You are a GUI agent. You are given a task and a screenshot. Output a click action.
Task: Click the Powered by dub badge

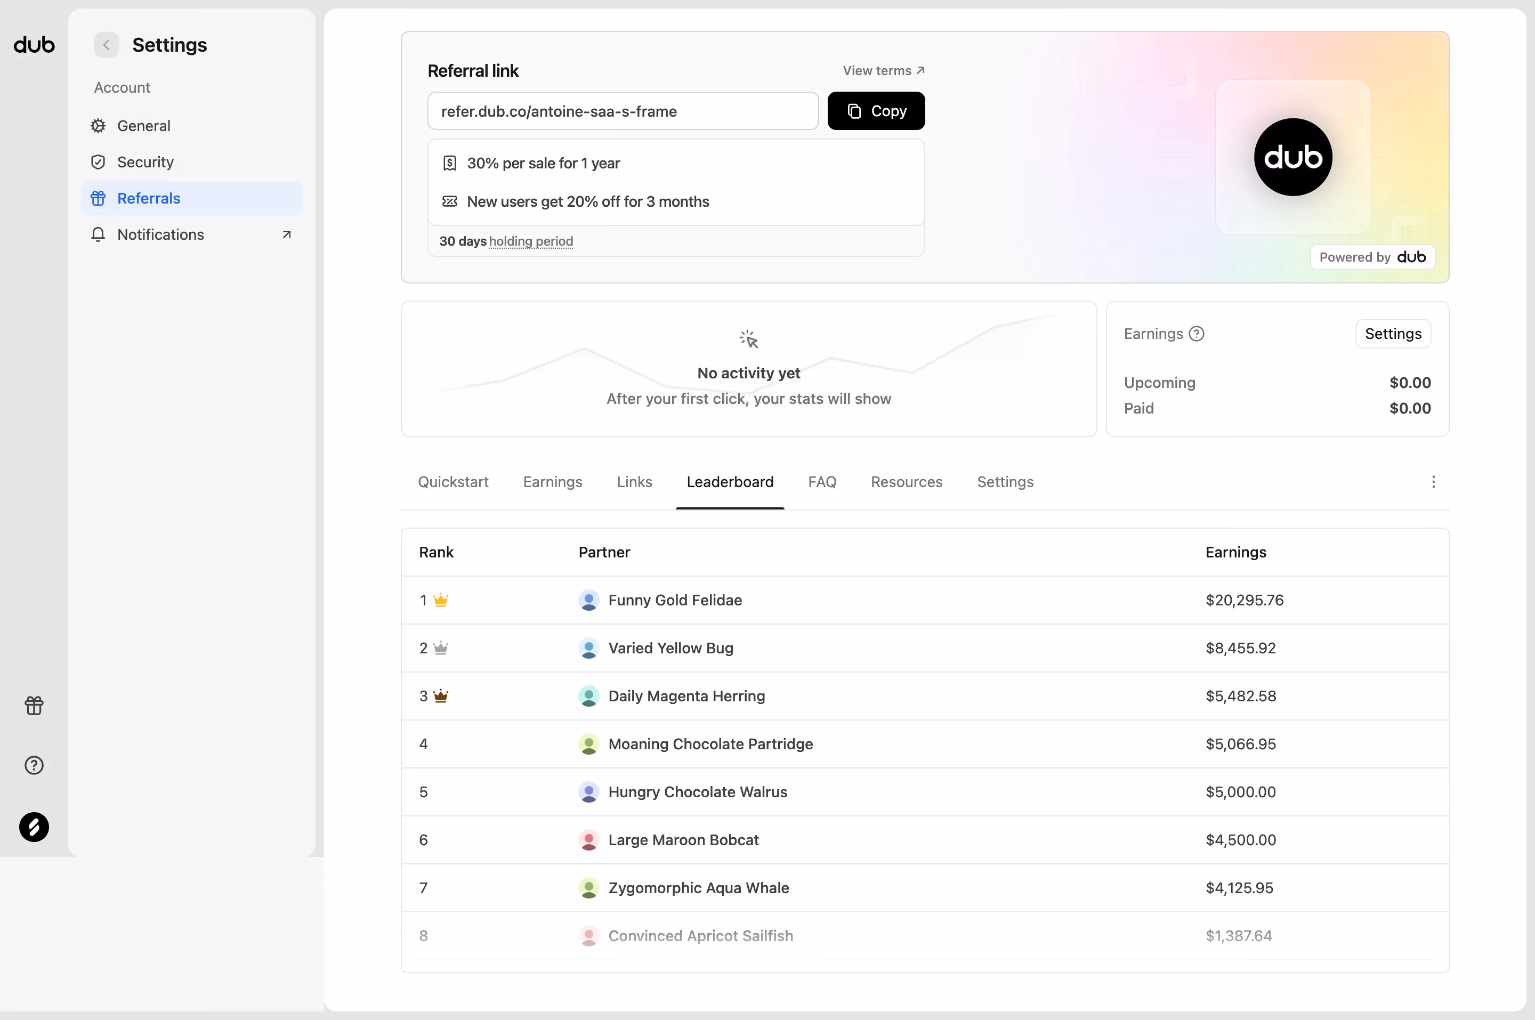(1372, 257)
